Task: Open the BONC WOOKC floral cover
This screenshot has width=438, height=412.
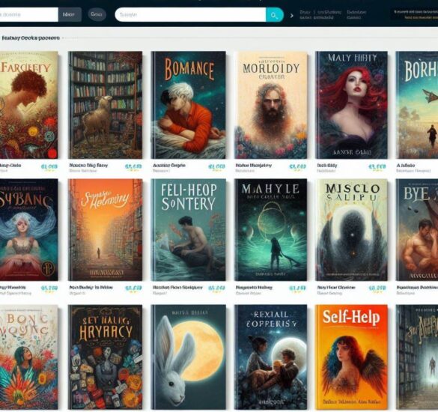Action: click(x=28, y=357)
